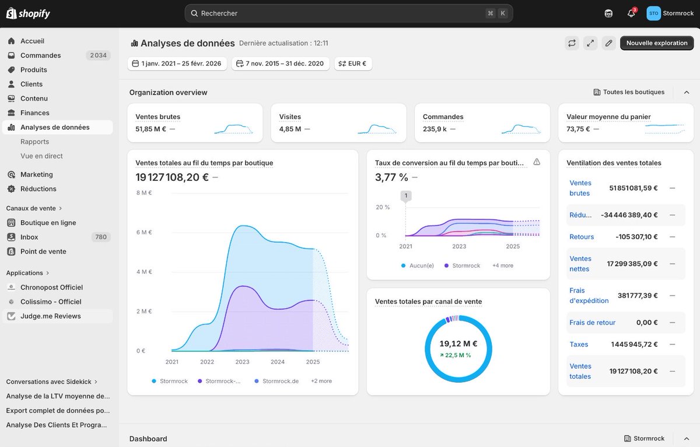
Task: Open the Commandes metric card
Action: click(x=482, y=123)
